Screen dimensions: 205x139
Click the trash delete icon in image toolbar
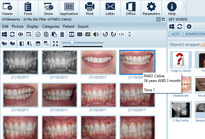point(62,34)
